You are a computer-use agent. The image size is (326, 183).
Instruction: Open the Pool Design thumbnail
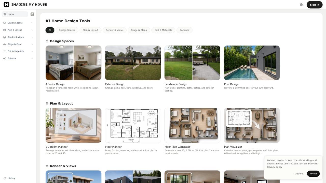tap(252, 63)
